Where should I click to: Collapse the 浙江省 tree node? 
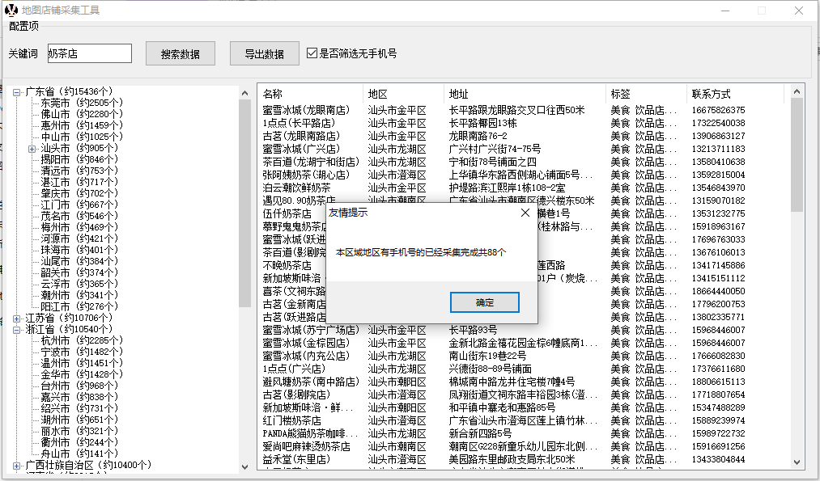click(16, 330)
